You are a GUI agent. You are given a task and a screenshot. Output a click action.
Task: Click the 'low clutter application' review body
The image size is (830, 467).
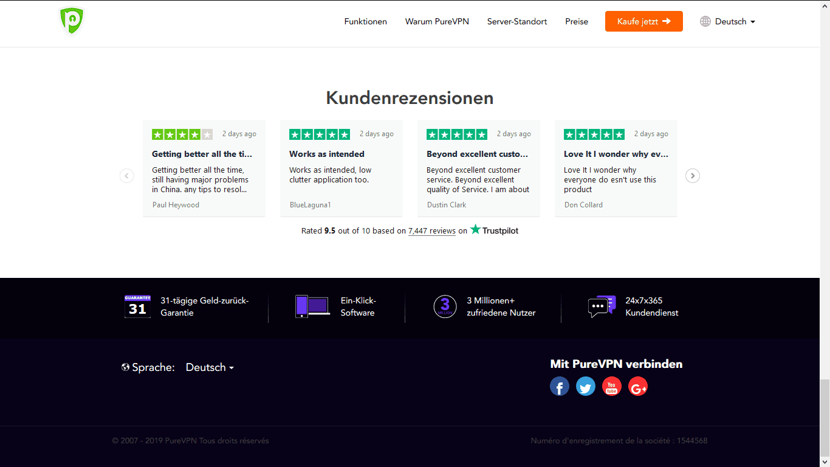coord(330,175)
